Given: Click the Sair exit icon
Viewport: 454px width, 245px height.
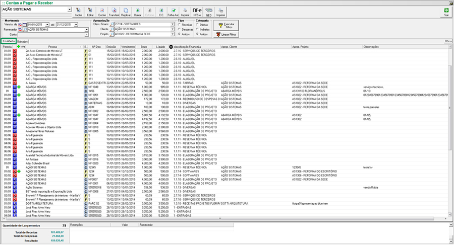Looking at the screenshot, I should (446, 12).
